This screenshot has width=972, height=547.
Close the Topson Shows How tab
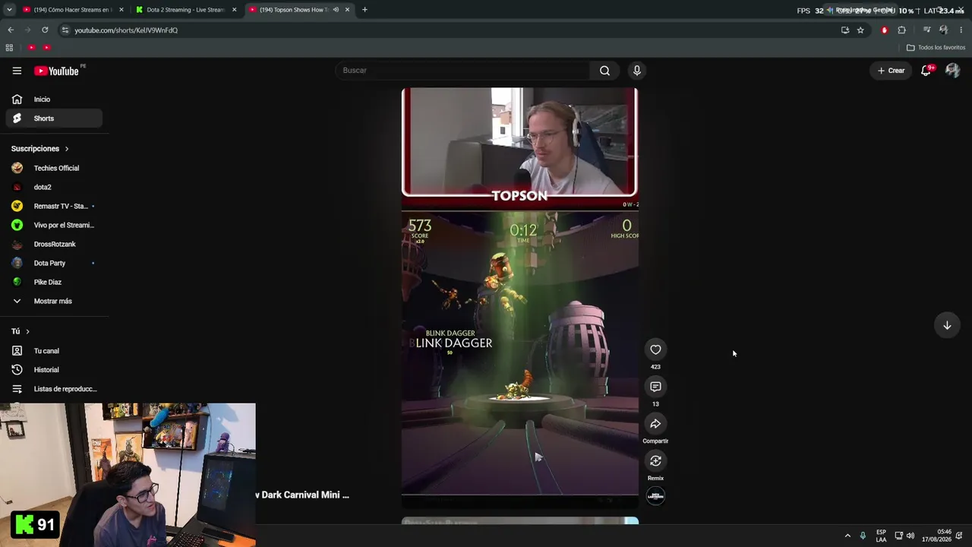(x=347, y=10)
